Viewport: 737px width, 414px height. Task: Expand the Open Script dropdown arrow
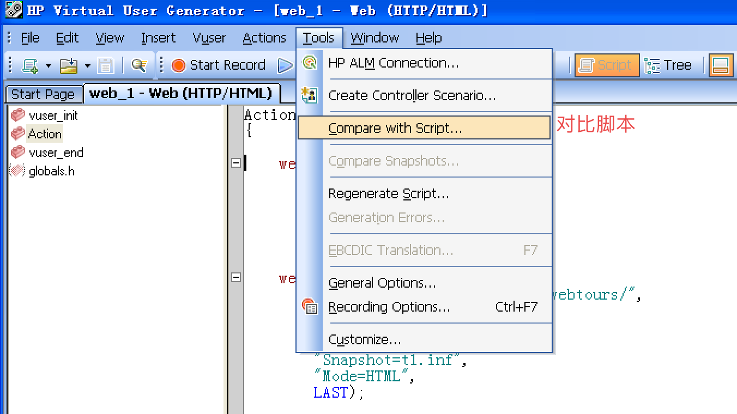click(x=88, y=66)
